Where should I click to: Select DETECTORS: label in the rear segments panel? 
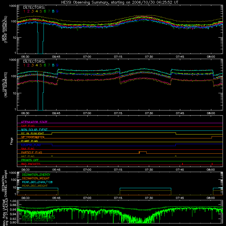(x=34, y=61)
